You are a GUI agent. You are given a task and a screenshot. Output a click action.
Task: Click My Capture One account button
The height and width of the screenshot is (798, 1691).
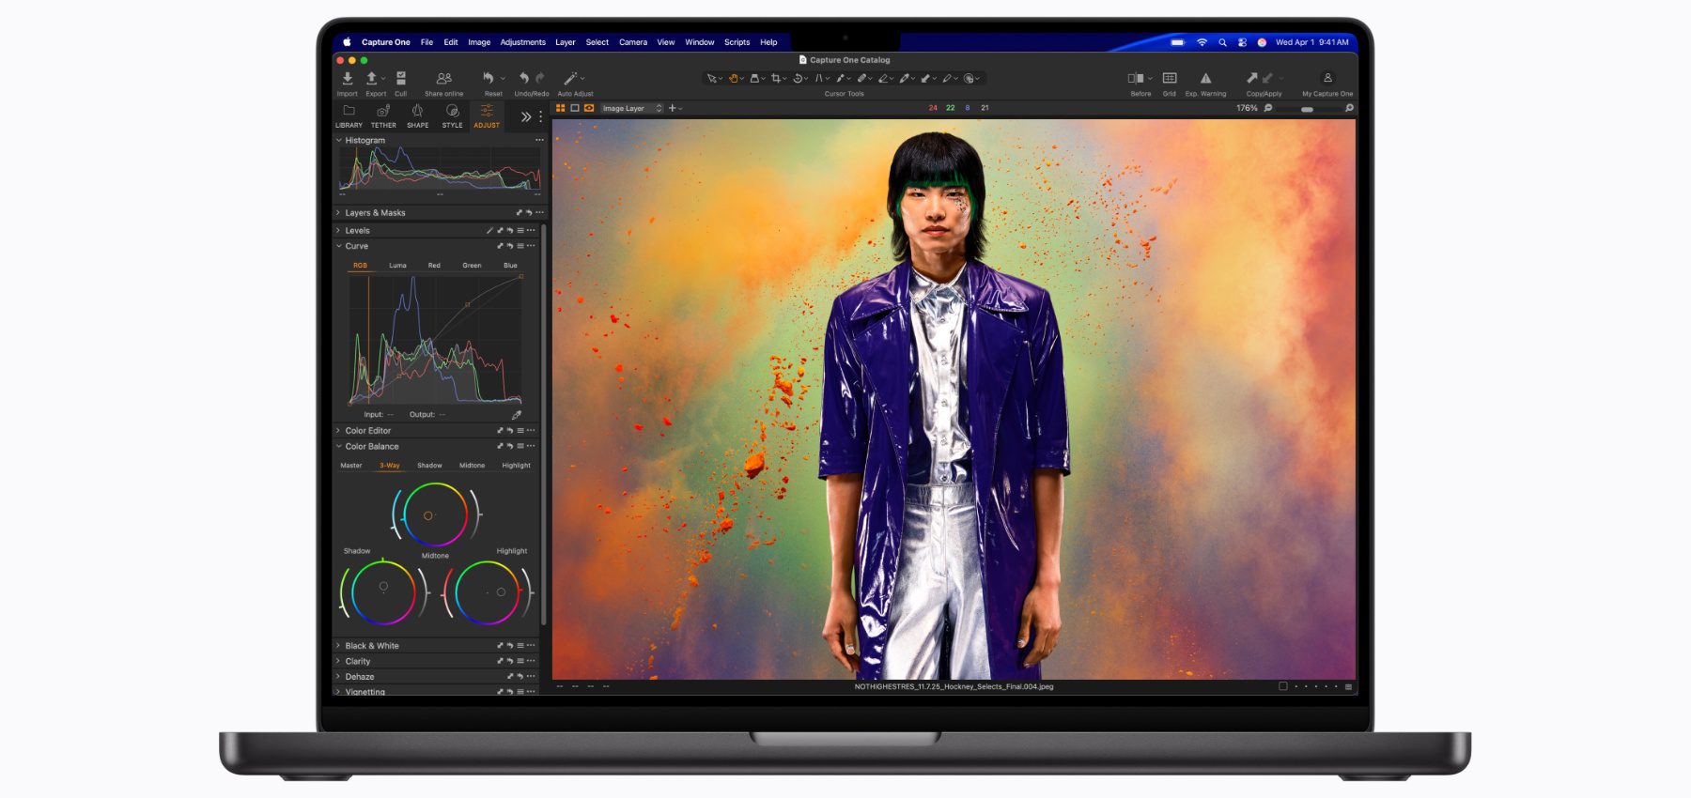coord(1326,81)
